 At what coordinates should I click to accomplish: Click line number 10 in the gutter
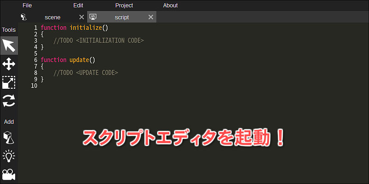[34, 86]
